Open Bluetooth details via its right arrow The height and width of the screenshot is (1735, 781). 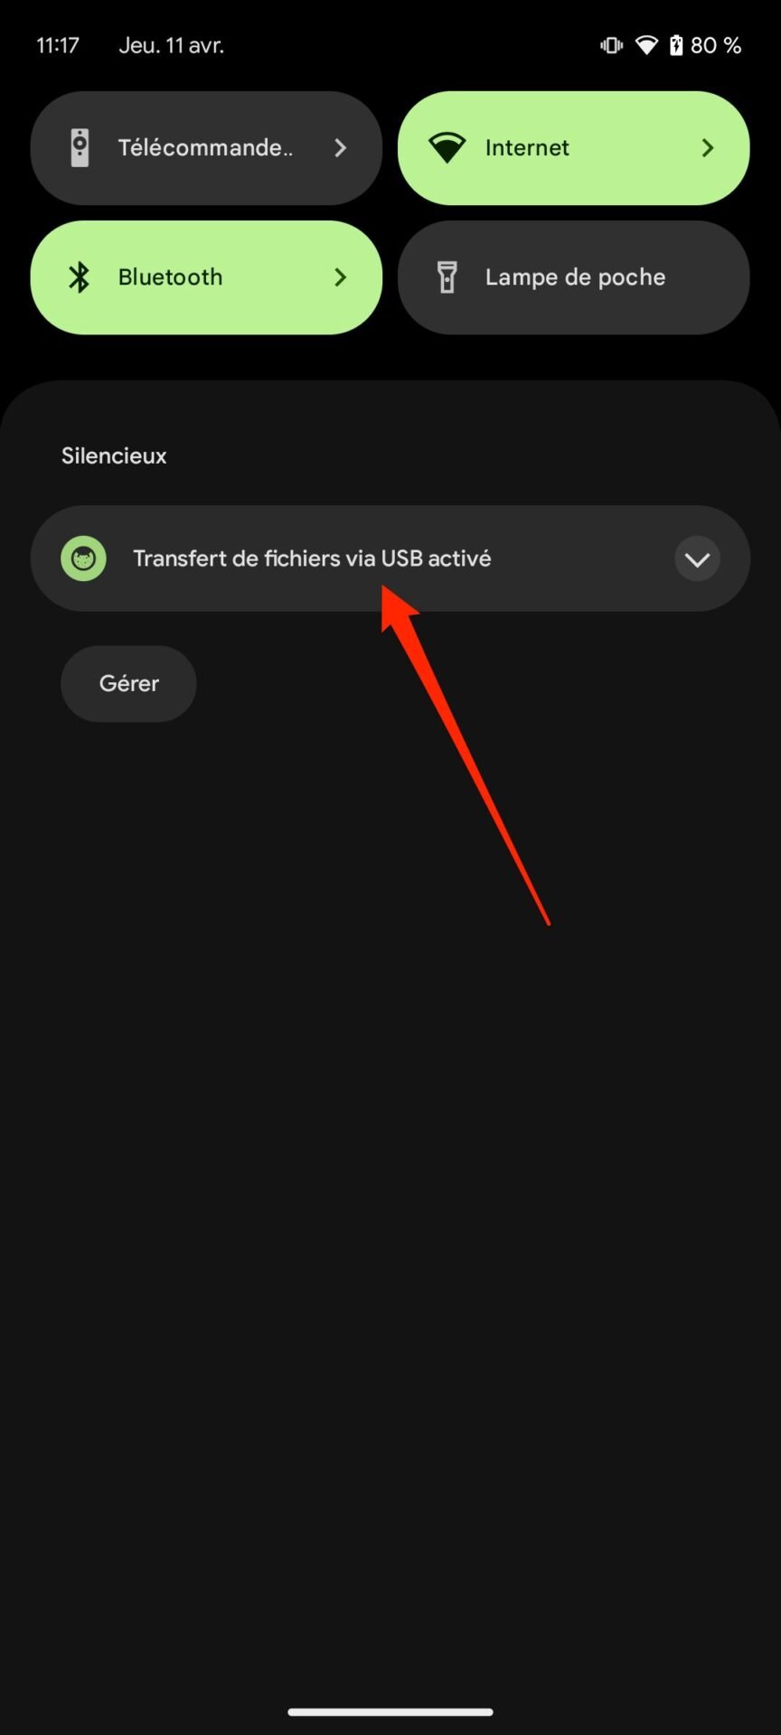(x=341, y=277)
